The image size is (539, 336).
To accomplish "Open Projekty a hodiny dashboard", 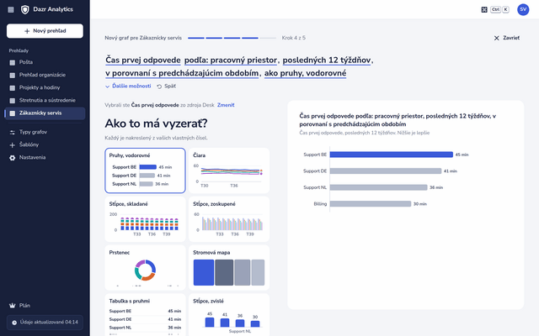I will [x=45, y=87].
